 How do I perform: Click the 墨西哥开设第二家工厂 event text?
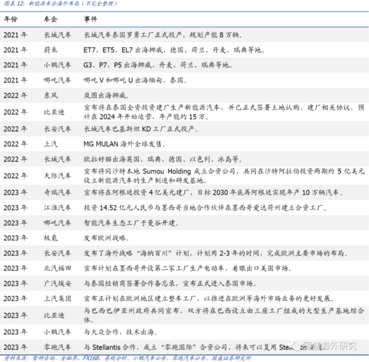(187, 268)
